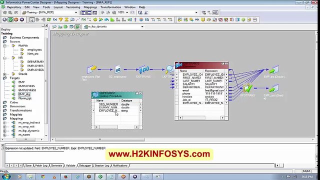Click the highlighted green icon on mapping toolbar
320x180 pixels.
pos(77,26)
